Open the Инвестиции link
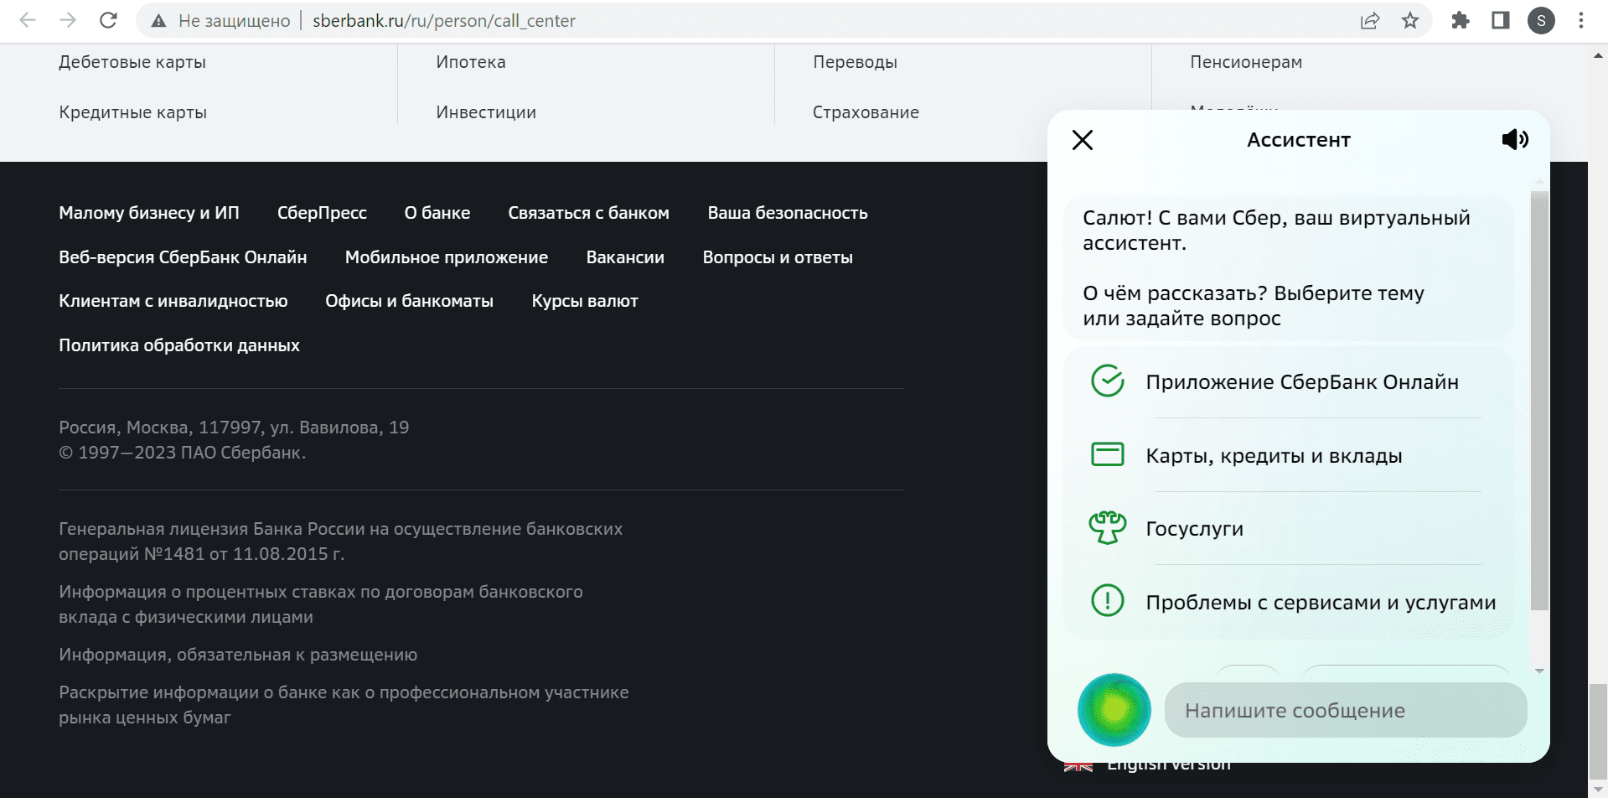 (486, 112)
